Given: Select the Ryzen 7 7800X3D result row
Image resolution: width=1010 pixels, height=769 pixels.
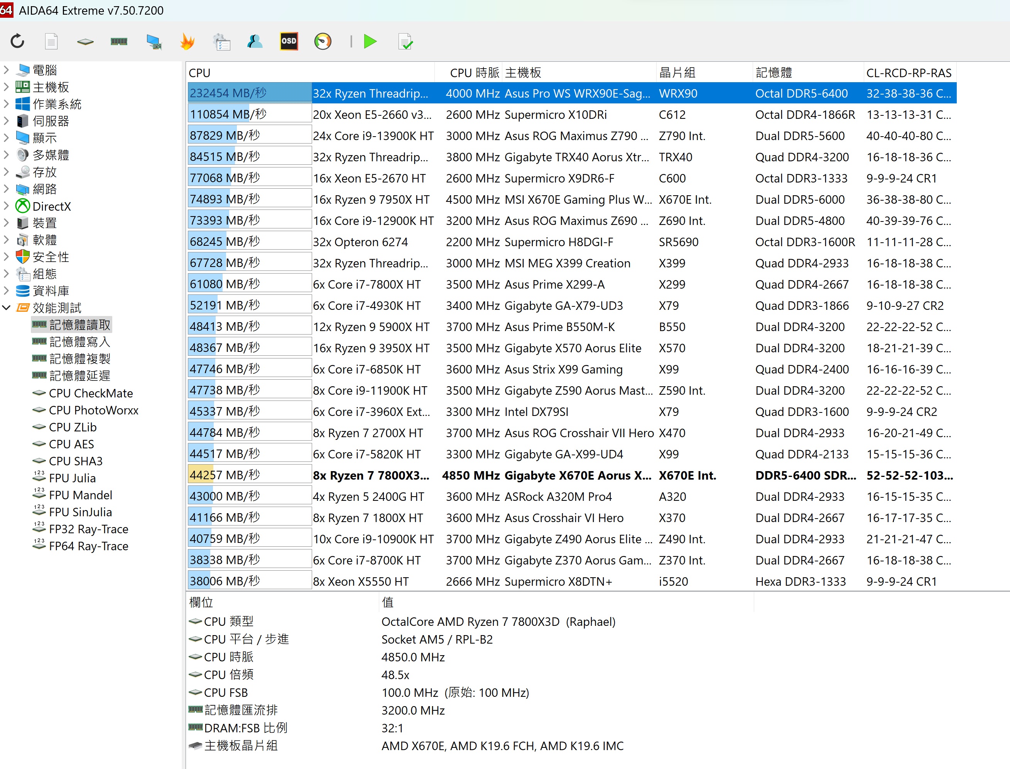Looking at the screenshot, I should click(x=572, y=475).
